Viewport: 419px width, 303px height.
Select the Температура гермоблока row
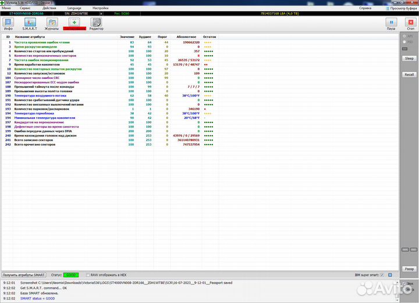[x=111, y=113]
